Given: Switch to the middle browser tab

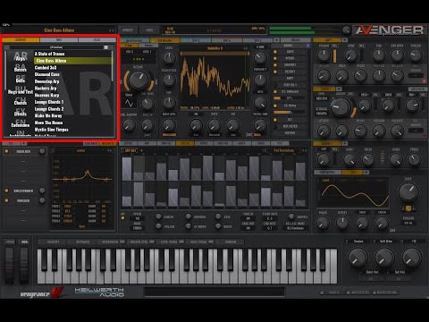Looking at the screenshot, I should 59,39.
